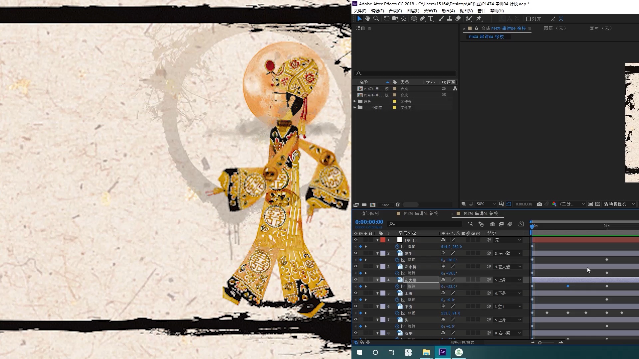Open the 合成(C) menu
Image resolution: width=639 pixels, height=359 pixels.
pyautogui.click(x=395, y=11)
